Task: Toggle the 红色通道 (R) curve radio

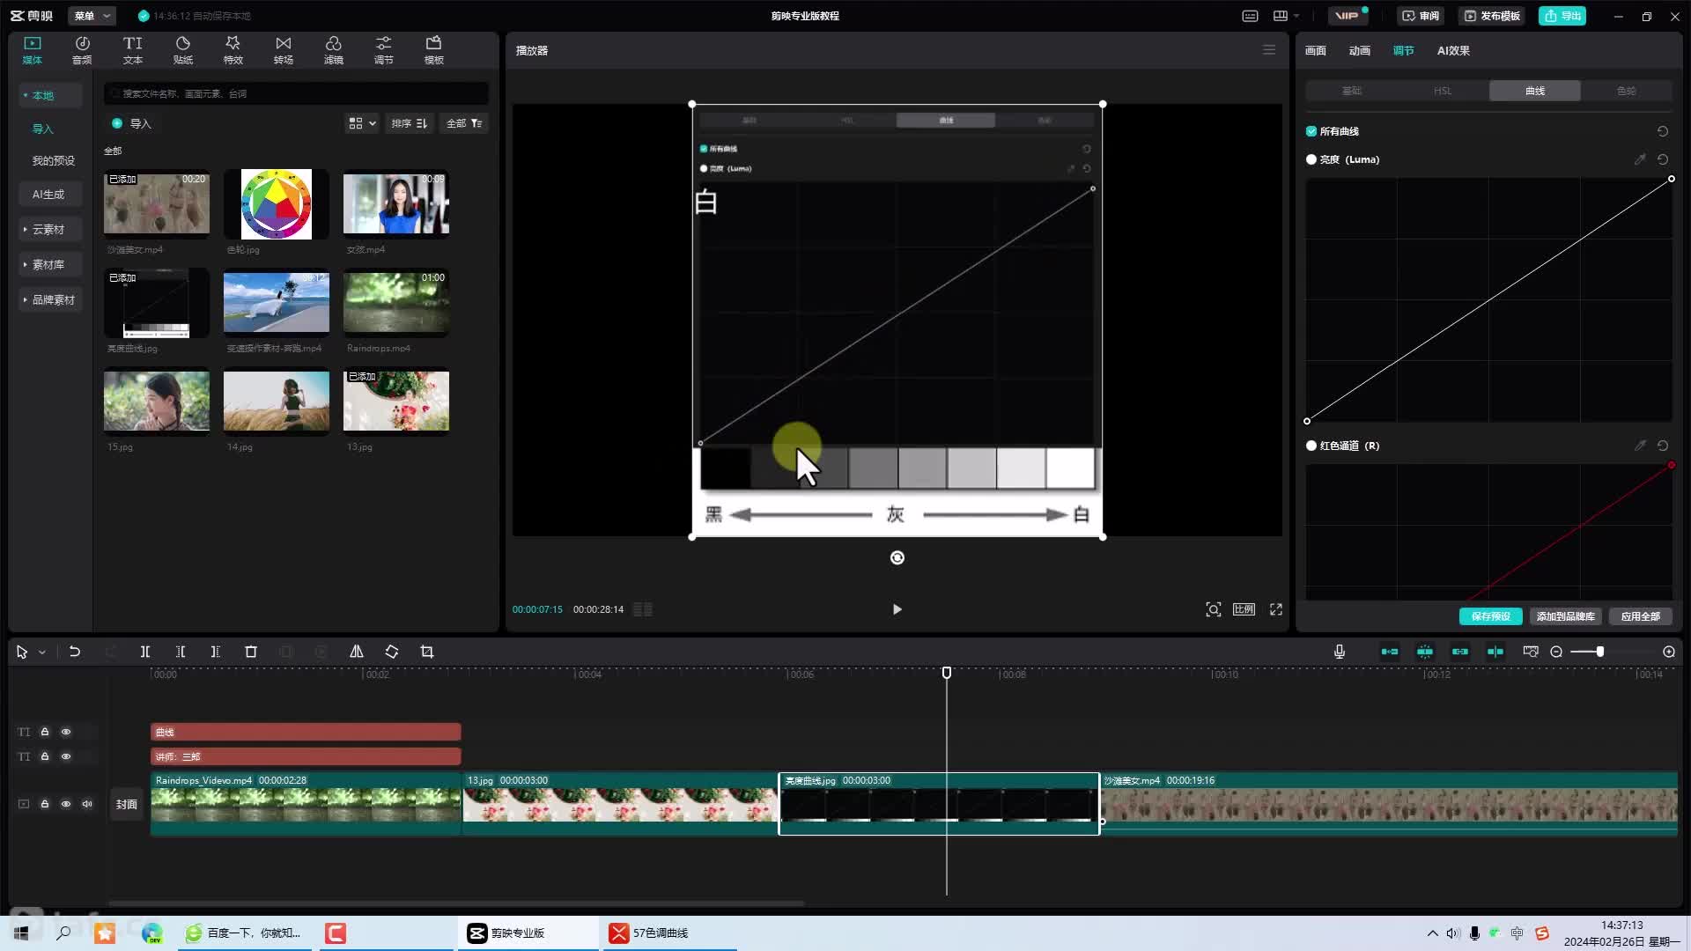Action: point(1311,446)
